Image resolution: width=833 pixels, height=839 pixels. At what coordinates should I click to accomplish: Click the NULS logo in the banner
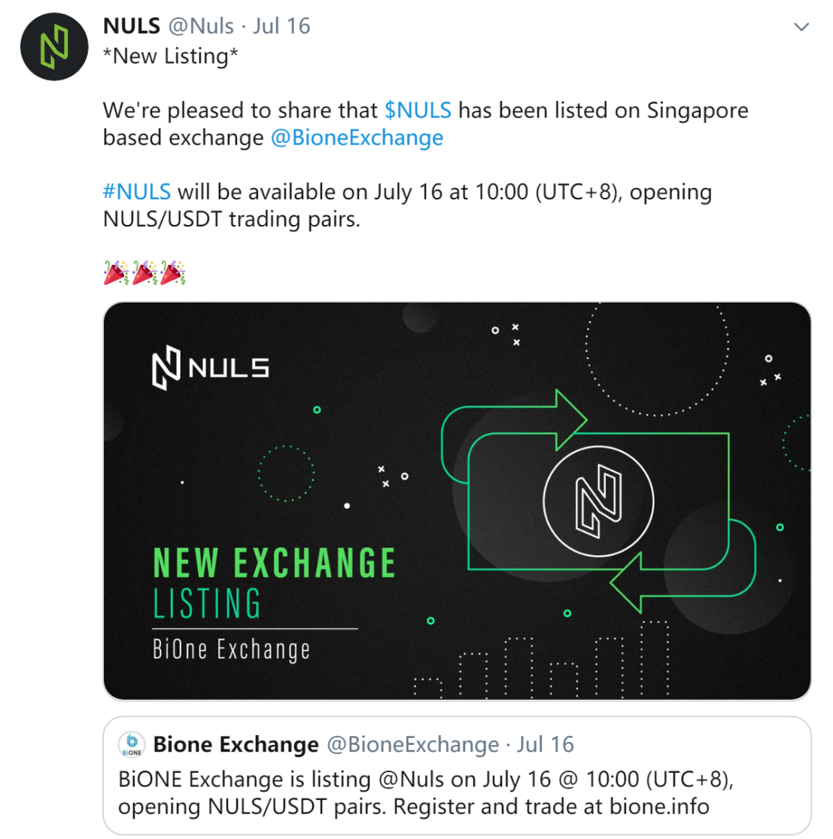211,368
